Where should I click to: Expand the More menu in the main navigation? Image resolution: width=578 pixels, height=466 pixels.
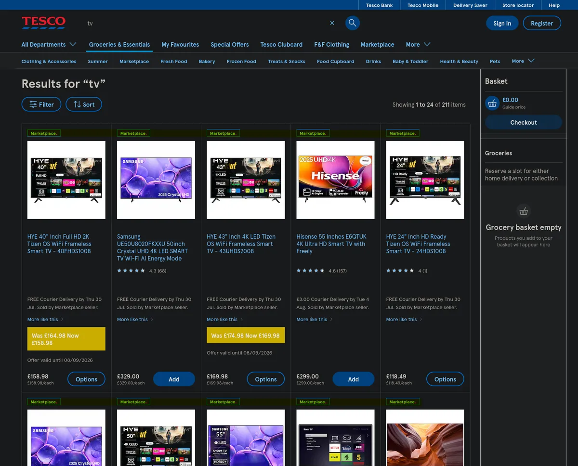pos(418,44)
